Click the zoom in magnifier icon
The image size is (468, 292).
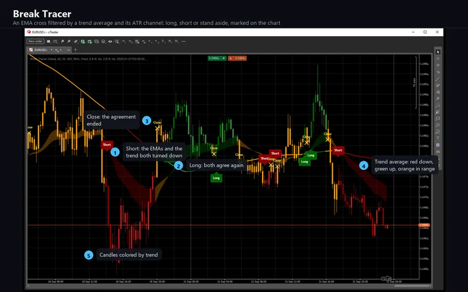click(63, 41)
